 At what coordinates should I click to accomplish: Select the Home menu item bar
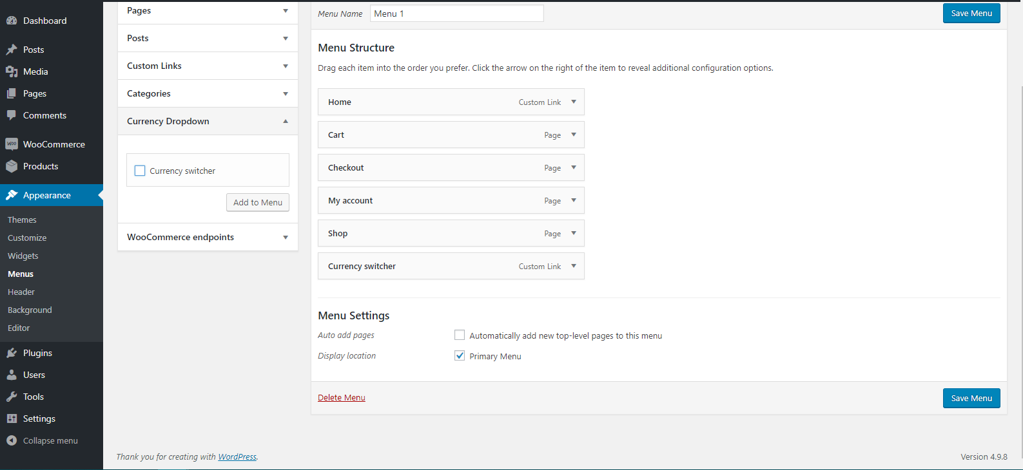click(451, 102)
